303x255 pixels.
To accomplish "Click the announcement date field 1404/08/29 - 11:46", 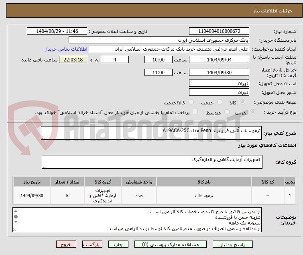I will [x=57, y=31].
